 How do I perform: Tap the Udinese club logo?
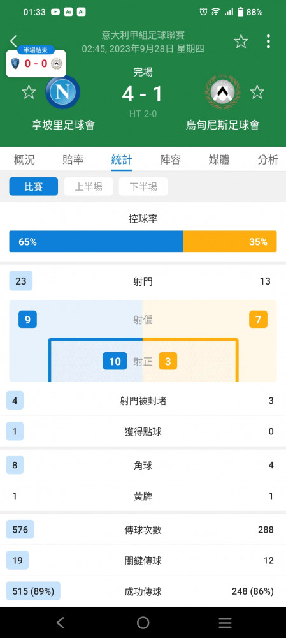[223, 92]
